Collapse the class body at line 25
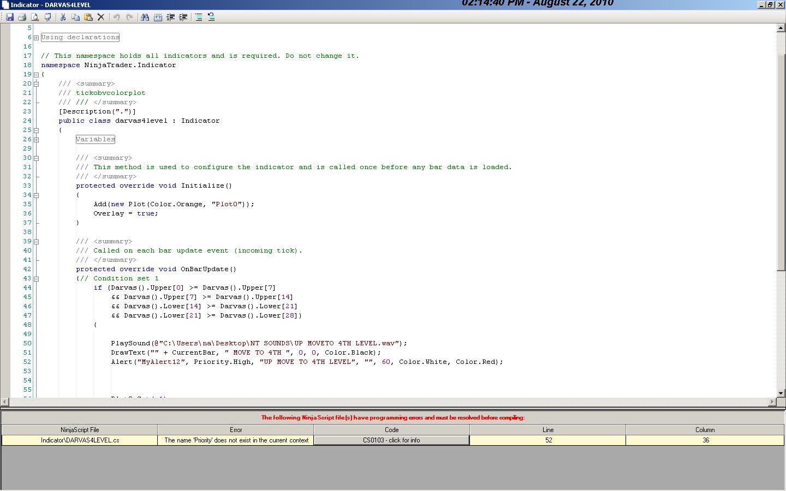 tap(36, 130)
